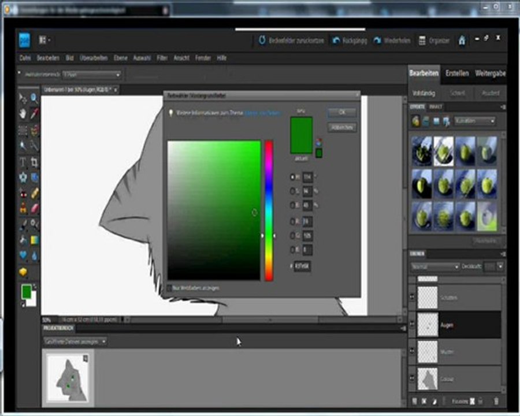
Task: Delete layer with the trash icon
Action: pos(496,400)
